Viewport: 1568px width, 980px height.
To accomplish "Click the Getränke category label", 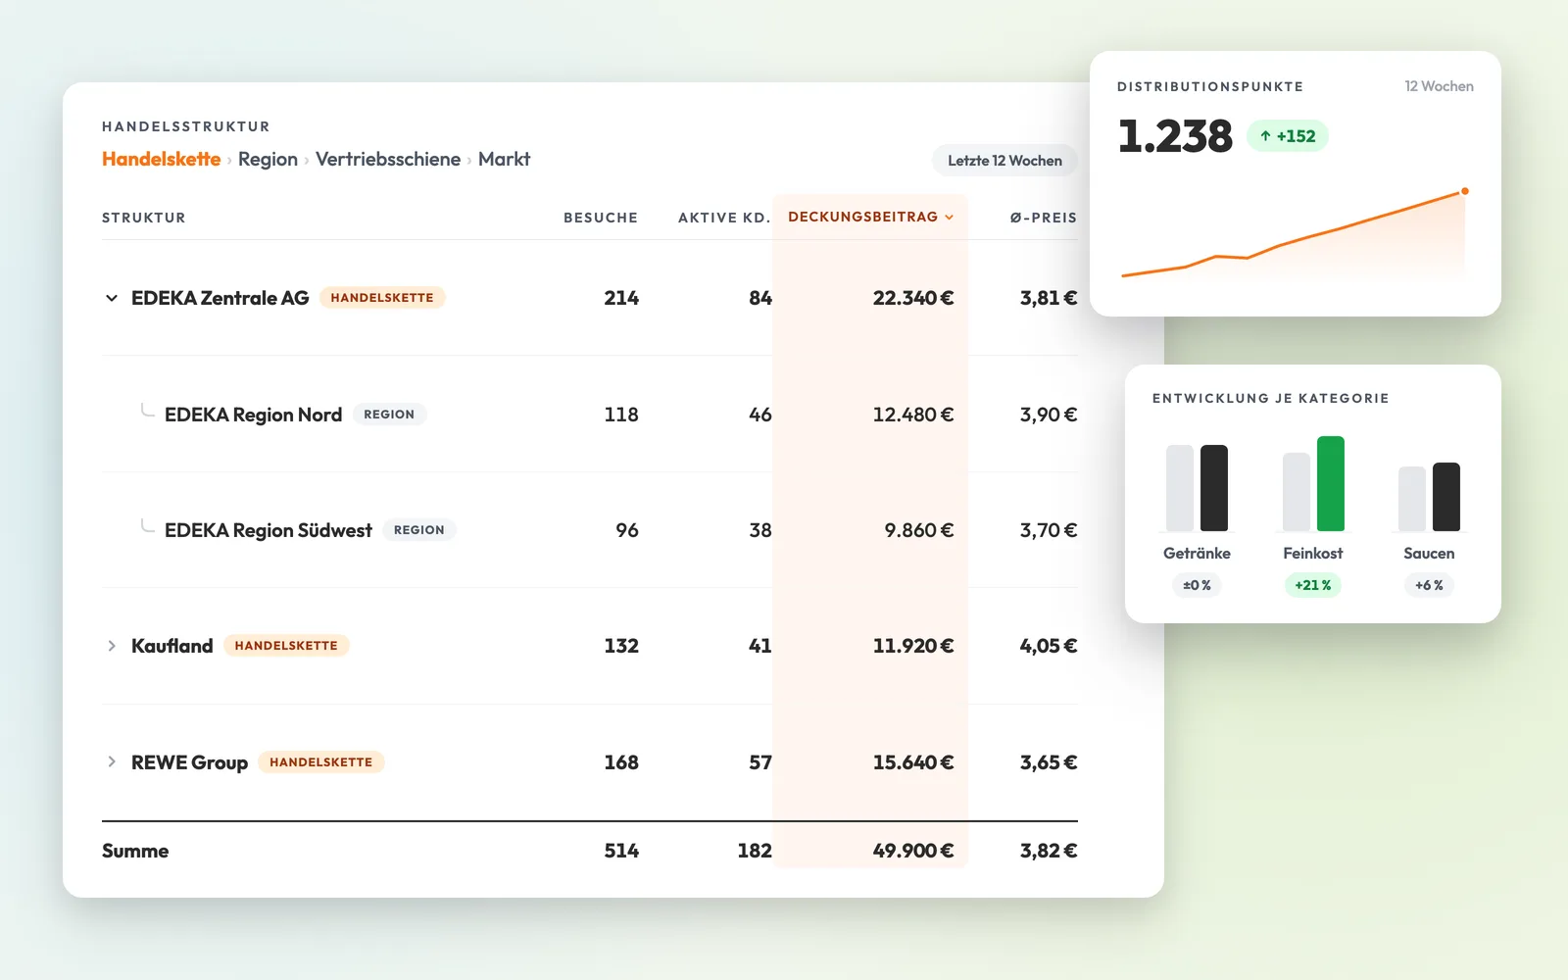I will pyautogui.click(x=1197, y=554).
